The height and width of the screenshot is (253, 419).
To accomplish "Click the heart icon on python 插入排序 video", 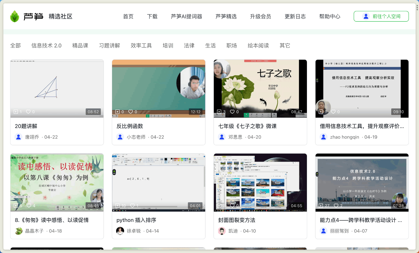I will click(133, 206).
